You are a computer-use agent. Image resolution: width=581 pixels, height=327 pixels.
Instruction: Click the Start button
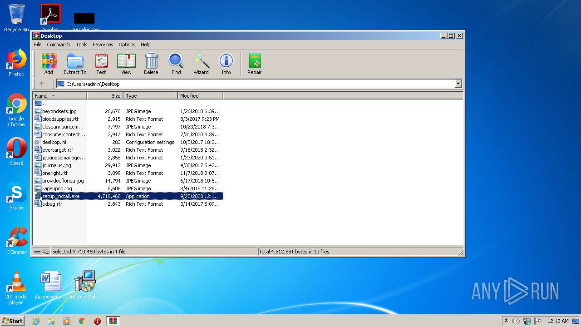click(x=13, y=321)
